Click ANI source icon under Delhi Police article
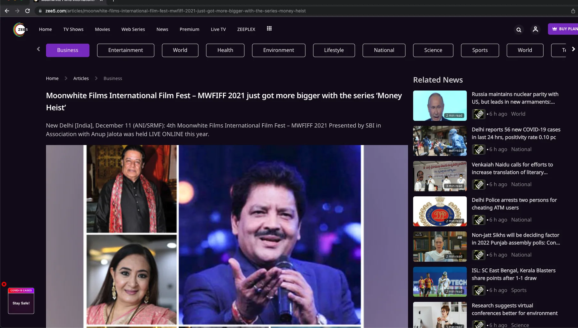The height and width of the screenshot is (328, 578). pyautogui.click(x=479, y=220)
